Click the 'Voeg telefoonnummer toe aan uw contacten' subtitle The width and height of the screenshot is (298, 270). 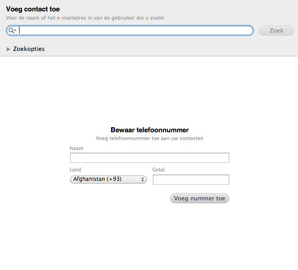tap(149, 138)
